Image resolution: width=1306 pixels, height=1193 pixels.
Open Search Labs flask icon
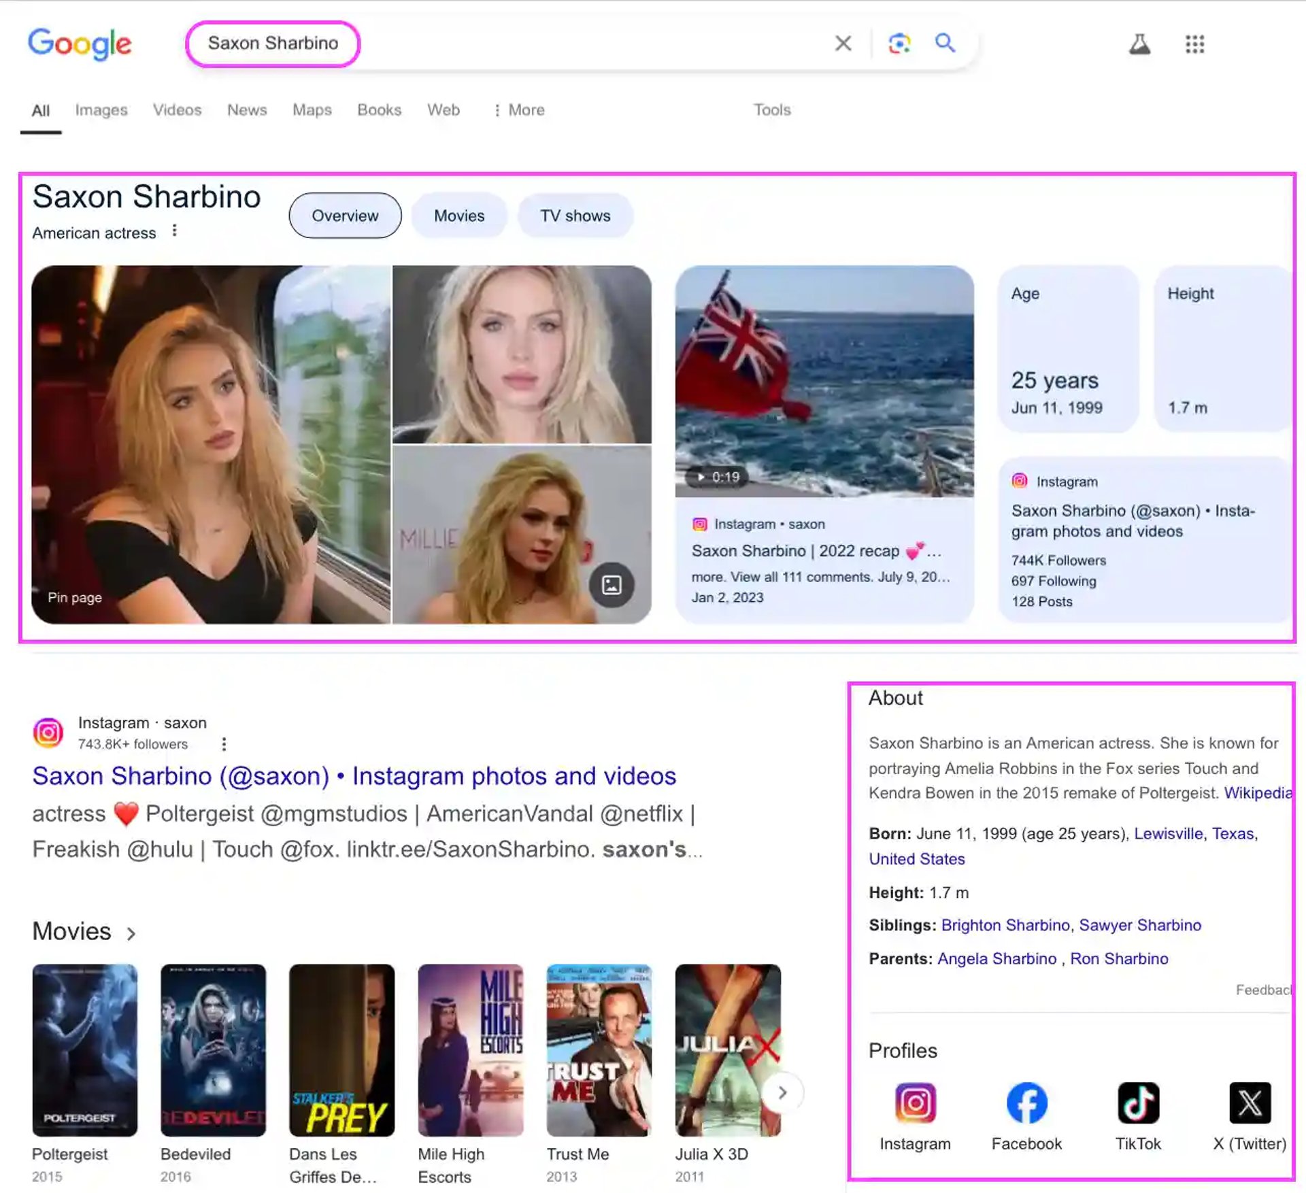click(1139, 44)
